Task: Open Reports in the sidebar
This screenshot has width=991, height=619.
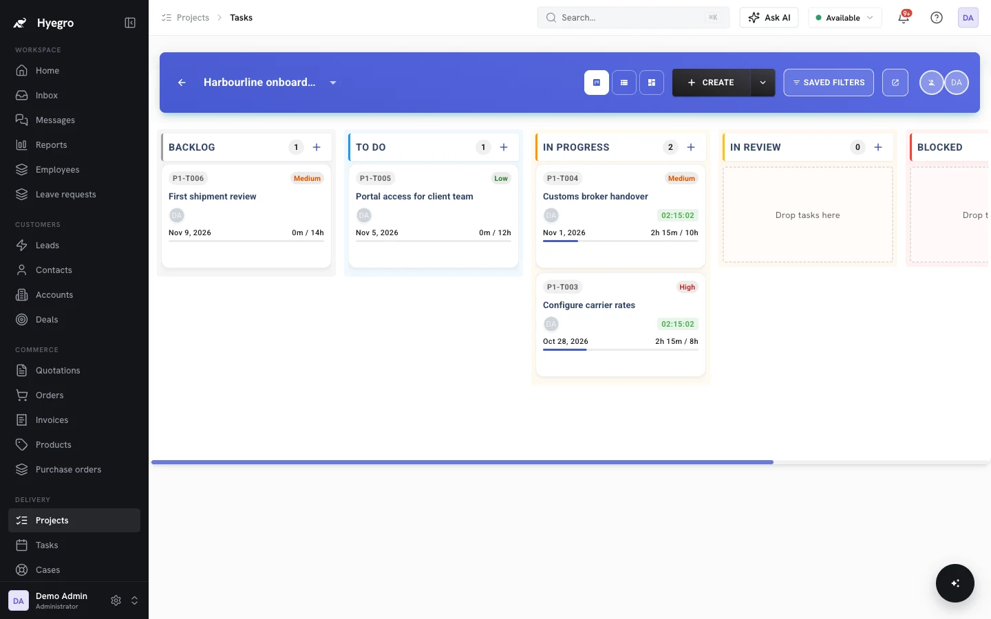Action: (x=74, y=145)
